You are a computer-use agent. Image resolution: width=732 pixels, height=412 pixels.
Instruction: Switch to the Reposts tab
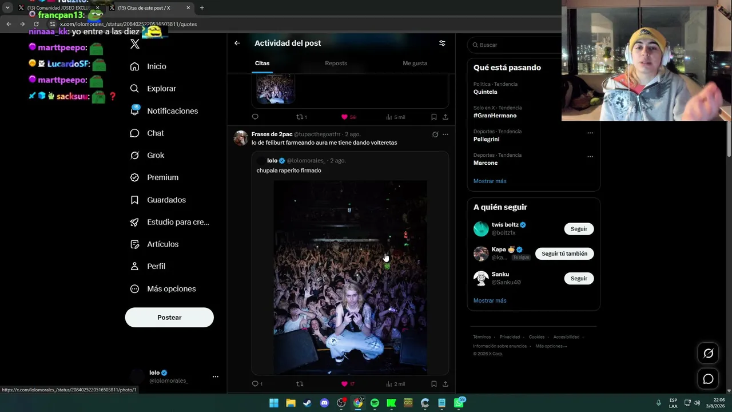pos(336,64)
